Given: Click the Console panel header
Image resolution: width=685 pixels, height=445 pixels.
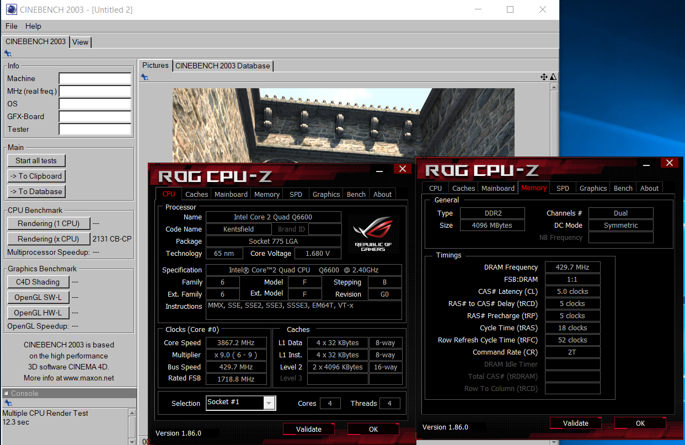Looking at the screenshot, I should (x=69, y=393).
